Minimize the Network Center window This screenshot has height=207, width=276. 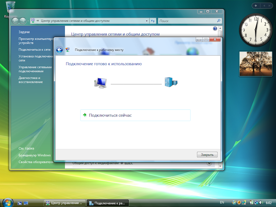[x=201, y=11]
